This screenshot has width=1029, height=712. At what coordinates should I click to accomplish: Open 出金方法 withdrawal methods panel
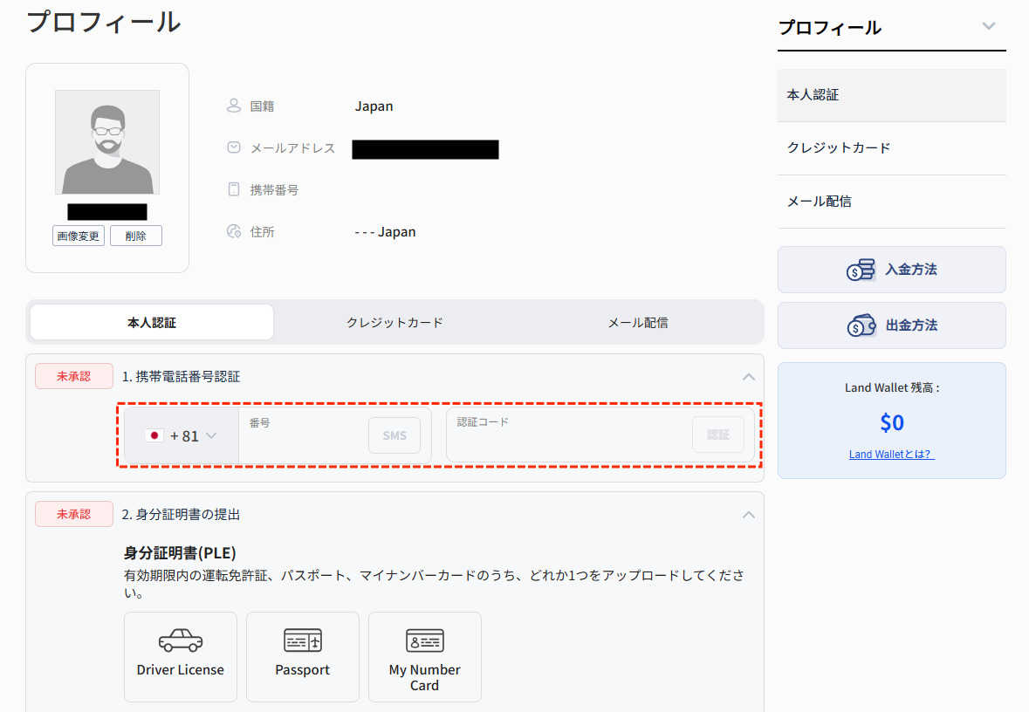891,325
